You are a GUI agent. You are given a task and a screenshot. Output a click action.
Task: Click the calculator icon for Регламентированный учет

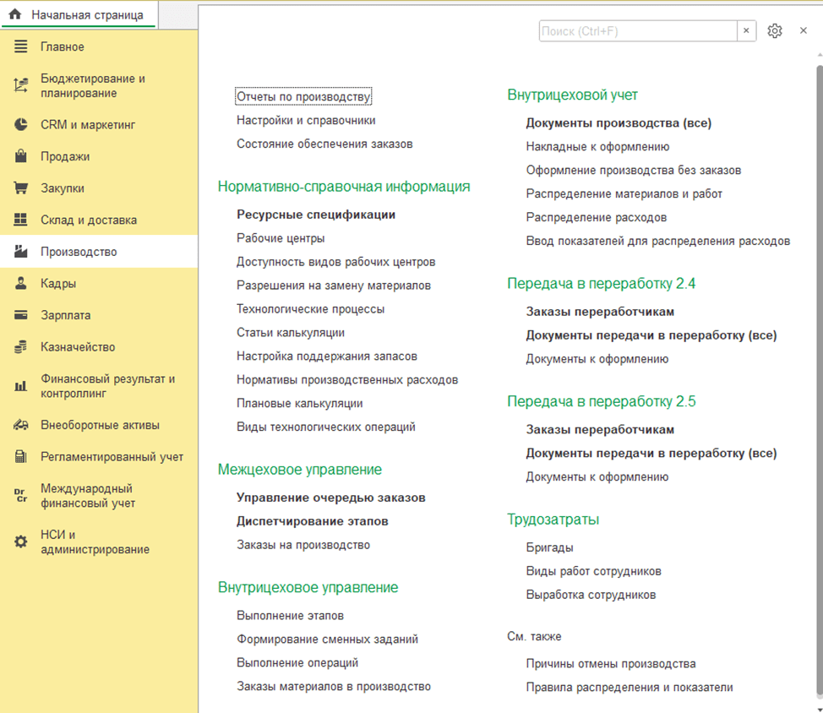coord(21,457)
